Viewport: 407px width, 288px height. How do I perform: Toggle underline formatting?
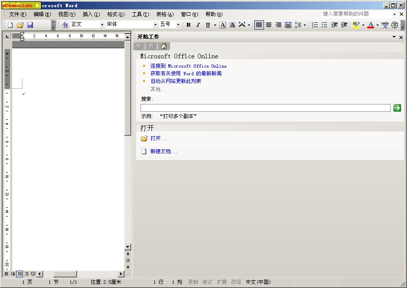click(x=208, y=25)
